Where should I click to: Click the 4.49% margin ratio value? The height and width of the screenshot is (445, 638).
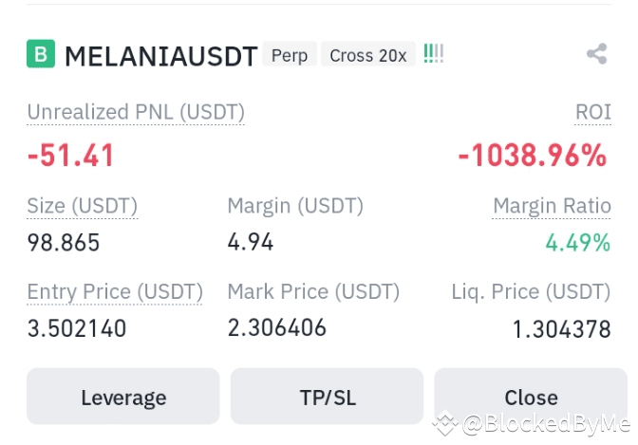click(577, 243)
